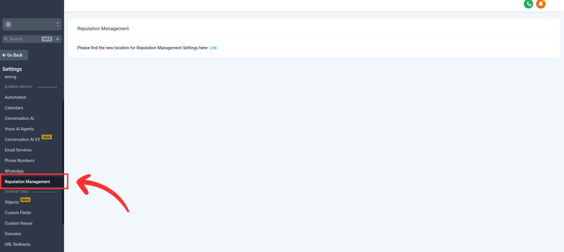Open Email Services settings

pyautogui.click(x=18, y=150)
